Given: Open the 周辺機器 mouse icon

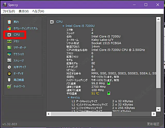Looking at the screenshot, I should pyautogui.click(x=9, y=80).
